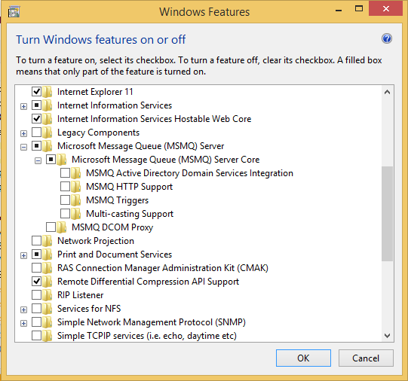Click the folder icon beside Legacy Components

click(x=48, y=133)
